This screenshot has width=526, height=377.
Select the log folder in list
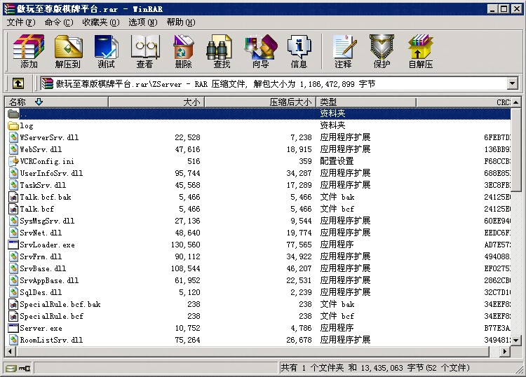27,126
